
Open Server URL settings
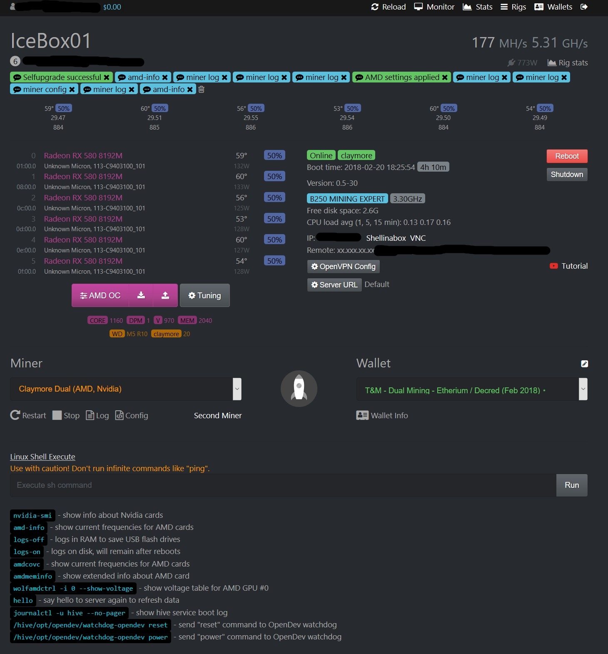point(334,285)
